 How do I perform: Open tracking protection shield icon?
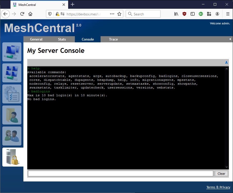pos(50,14)
